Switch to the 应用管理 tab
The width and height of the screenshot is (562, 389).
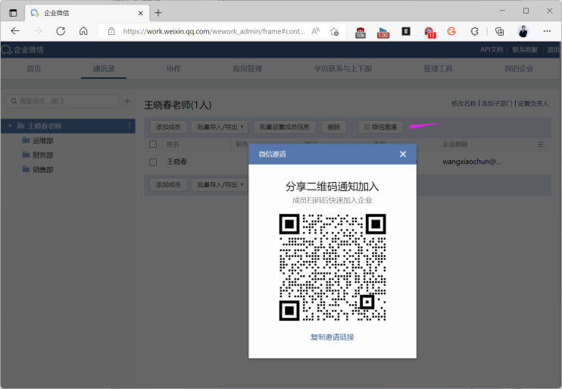pyautogui.click(x=248, y=68)
